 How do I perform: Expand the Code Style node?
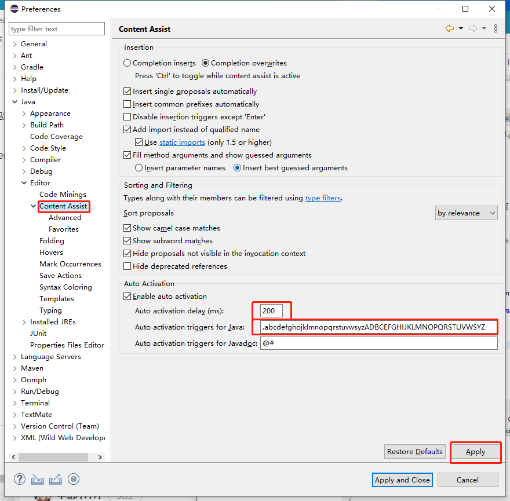tap(24, 148)
